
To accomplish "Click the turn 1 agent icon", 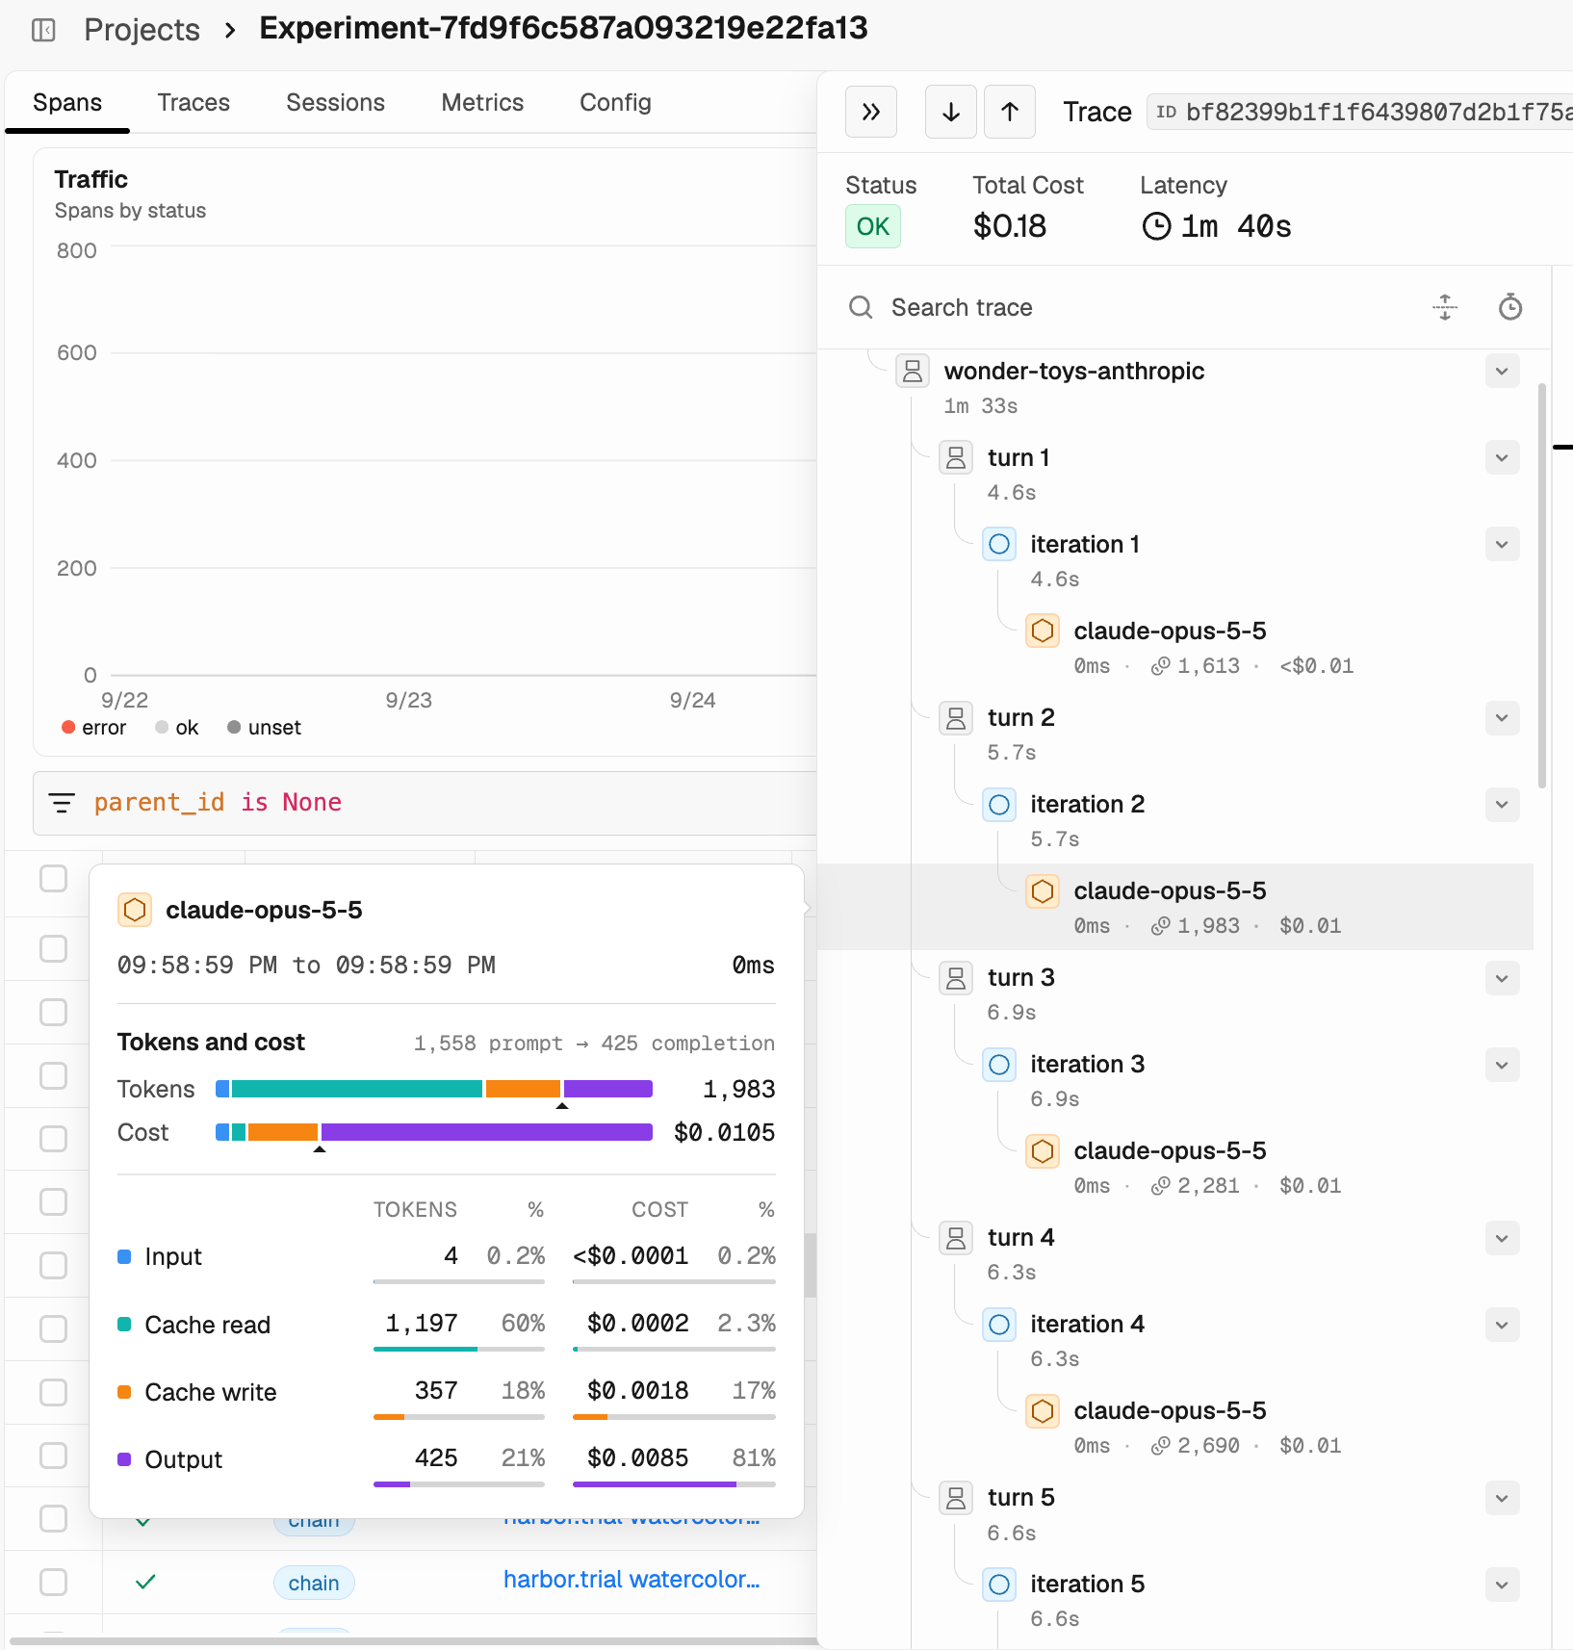I will click(x=956, y=457).
